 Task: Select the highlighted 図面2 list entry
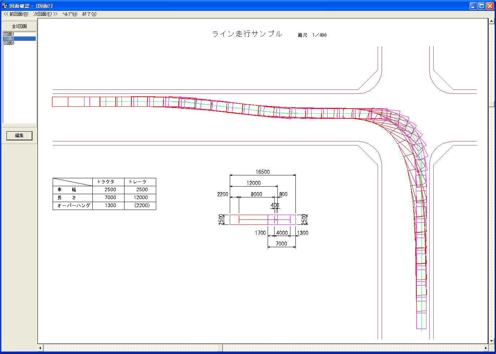click(x=9, y=39)
